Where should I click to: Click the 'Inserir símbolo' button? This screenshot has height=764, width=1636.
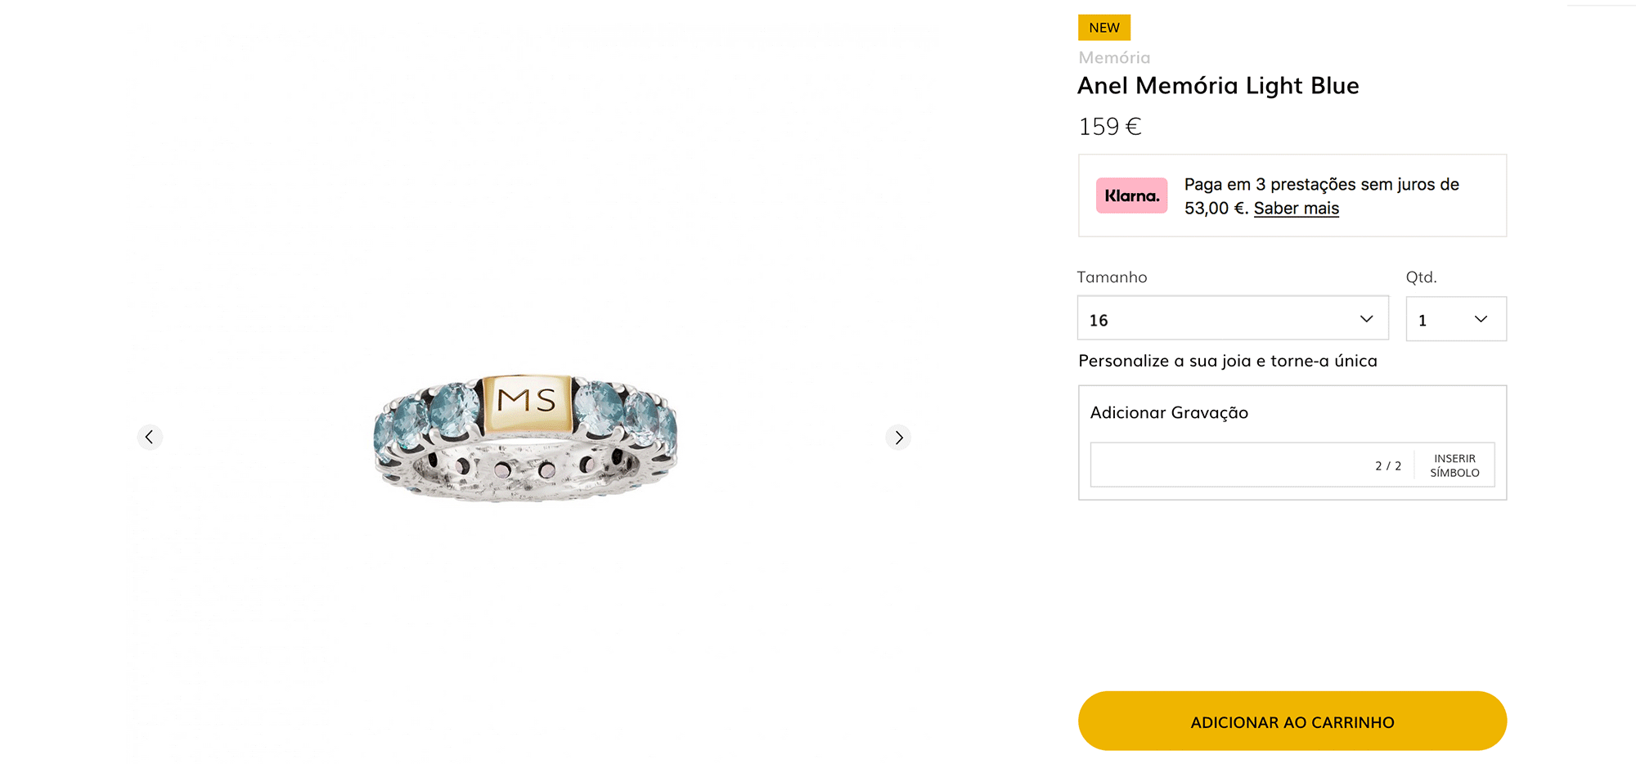[1454, 465]
